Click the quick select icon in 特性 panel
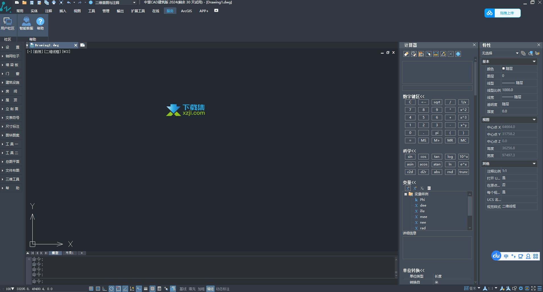Viewport: 543px width, 292px height. click(537, 53)
